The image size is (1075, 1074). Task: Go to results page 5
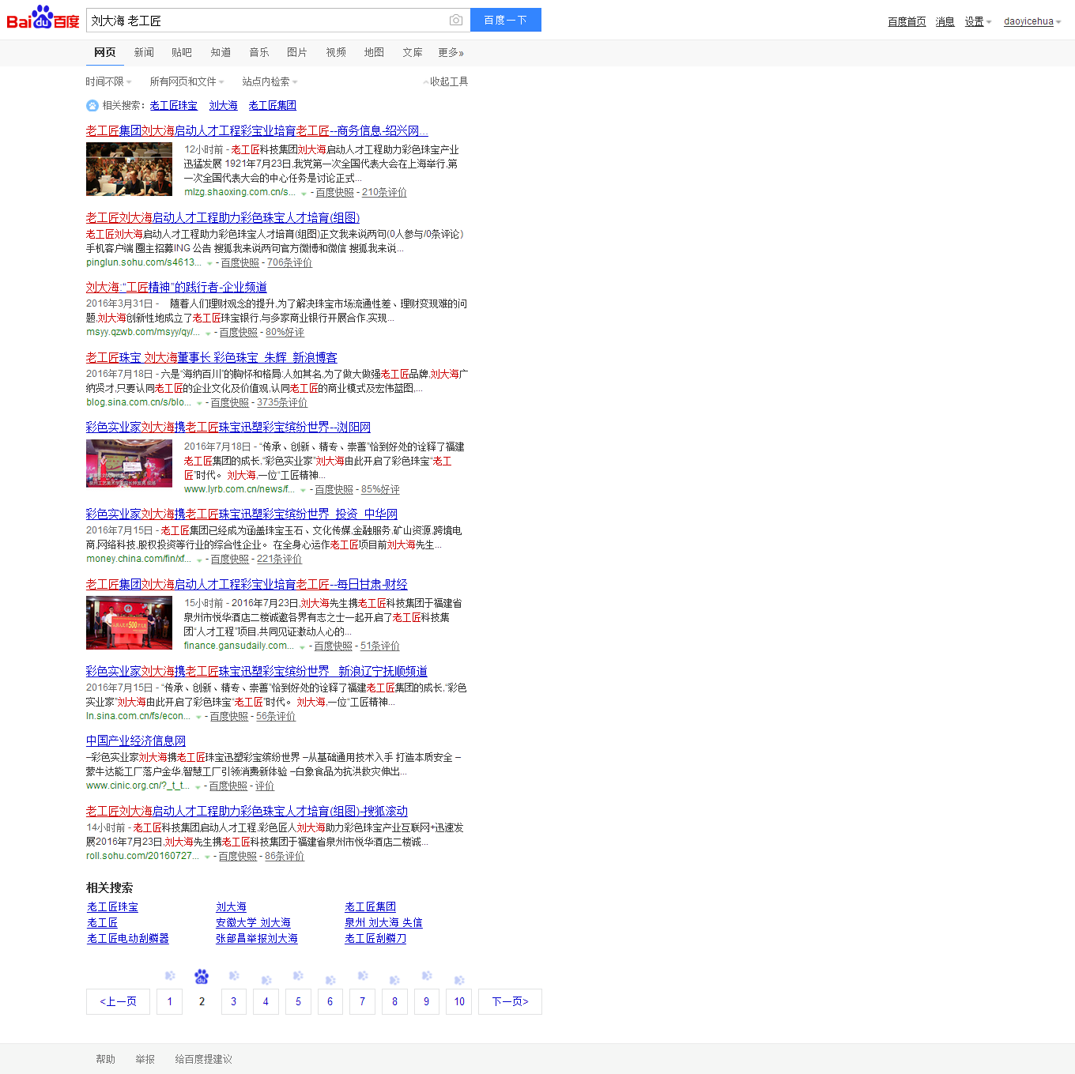point(298,1001)
